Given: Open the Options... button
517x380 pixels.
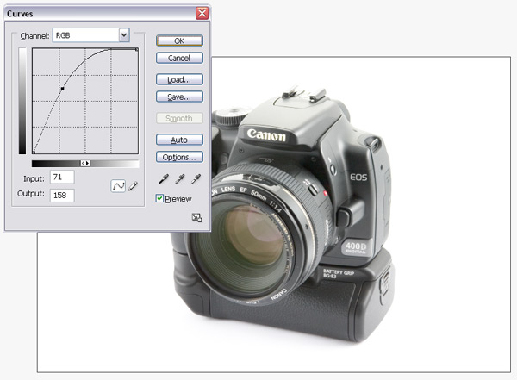Looking at the screenshot, I should coord(179,157).
